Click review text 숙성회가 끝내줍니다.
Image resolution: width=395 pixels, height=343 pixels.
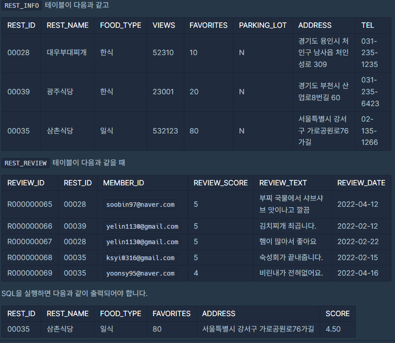pos(291,257)
